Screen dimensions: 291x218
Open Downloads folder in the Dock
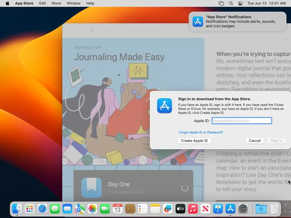coord(261,209)
